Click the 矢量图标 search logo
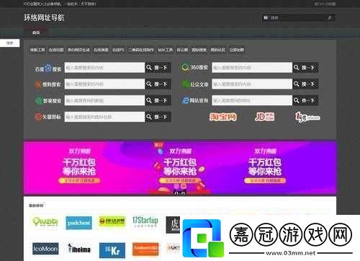 coord(48,117)
